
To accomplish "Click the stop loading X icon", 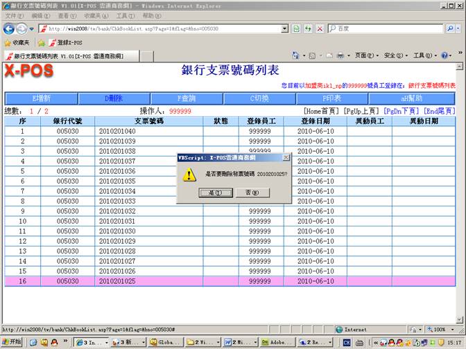I will [319, 29].
